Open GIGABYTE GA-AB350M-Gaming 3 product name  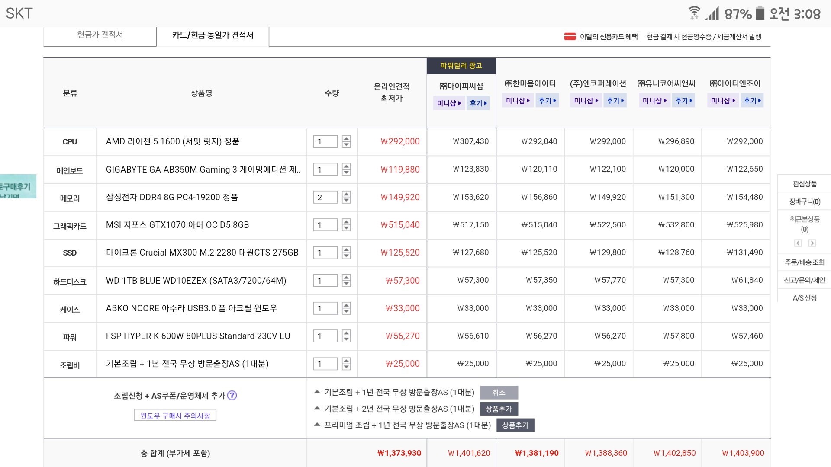203,170
